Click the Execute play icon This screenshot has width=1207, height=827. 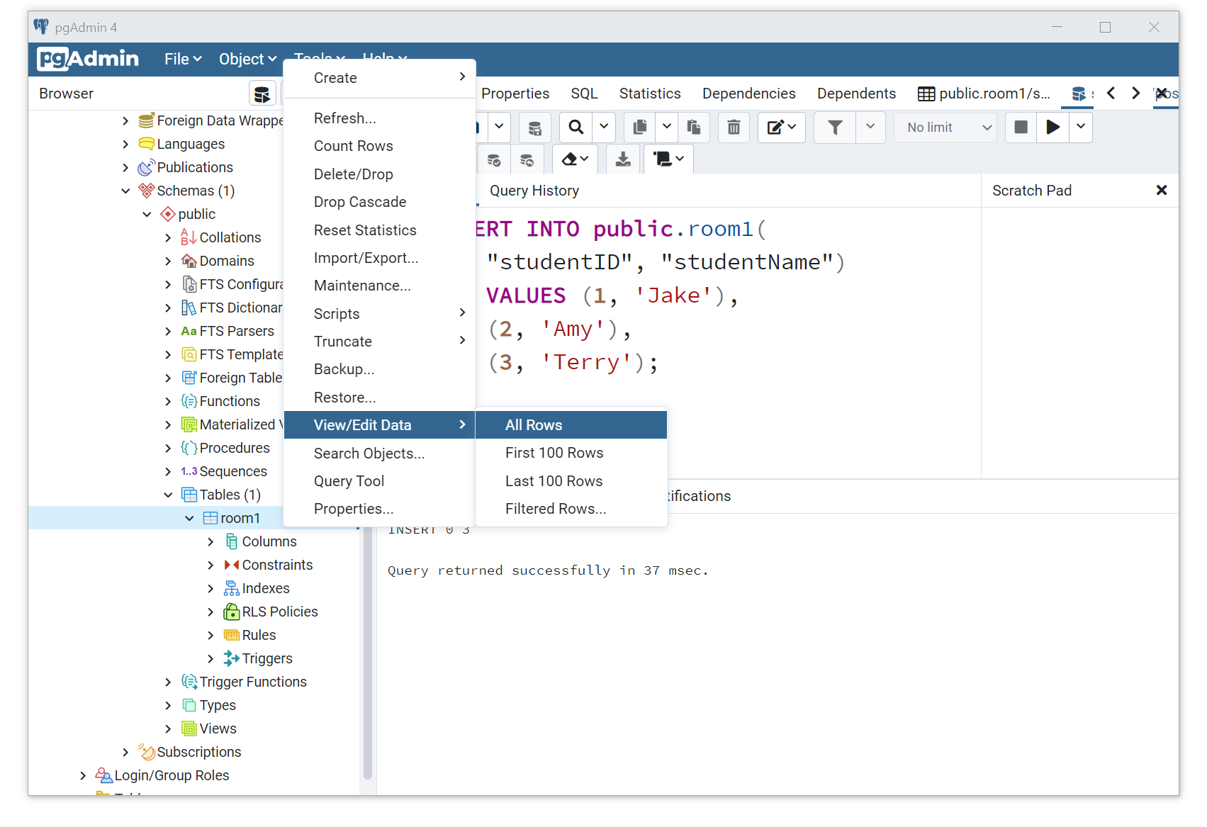pos(1052,128)
